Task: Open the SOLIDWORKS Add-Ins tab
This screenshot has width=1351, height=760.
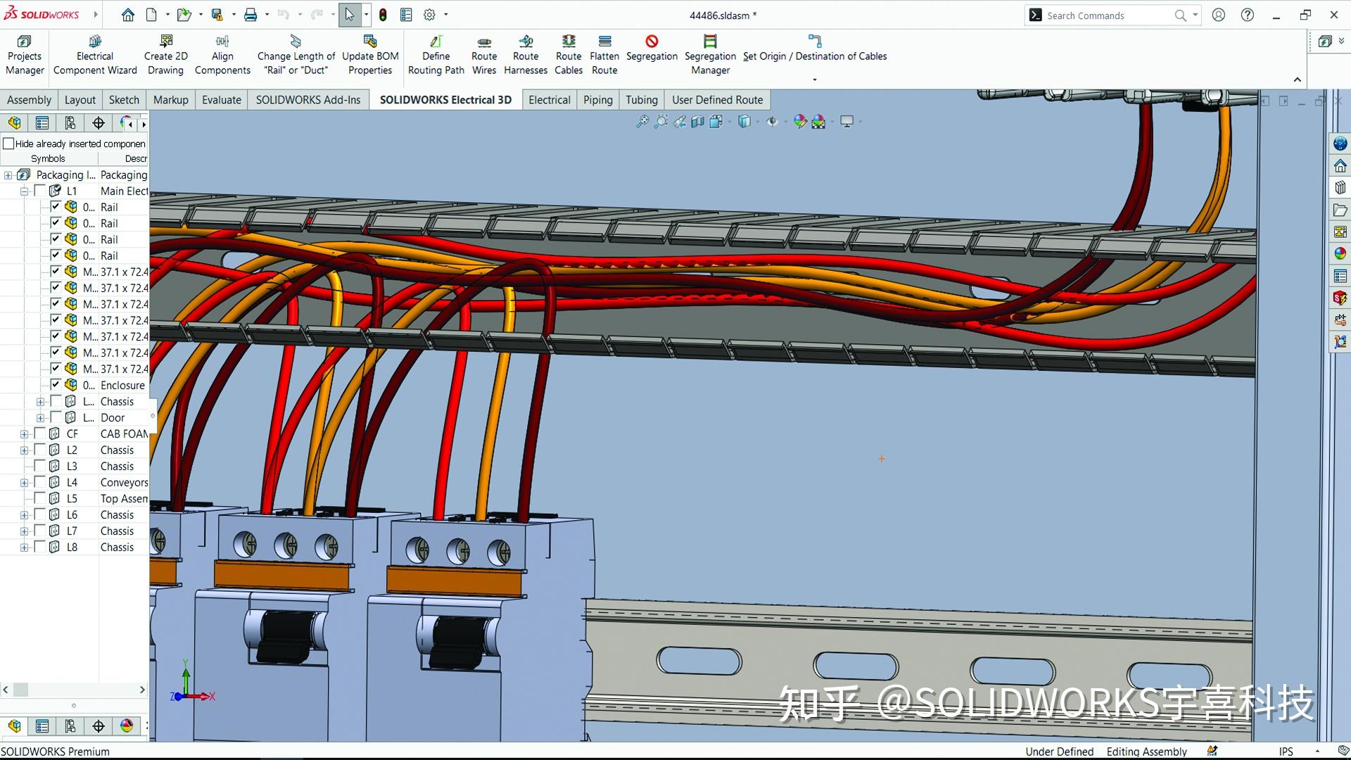Action: [308, 99]
